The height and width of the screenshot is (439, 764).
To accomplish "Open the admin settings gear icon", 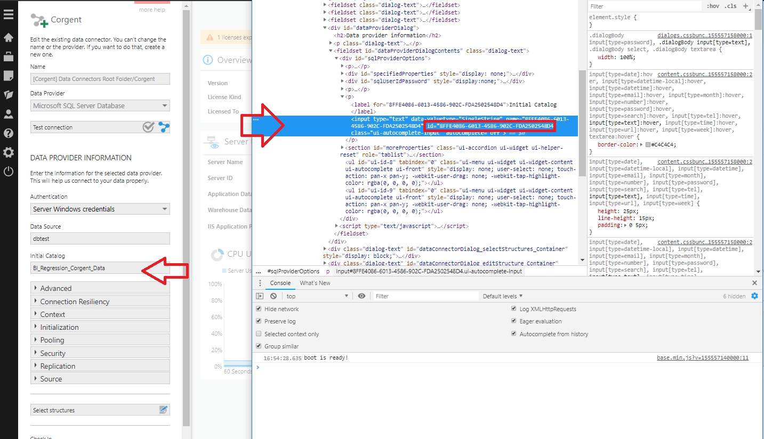I will [8, 152].
